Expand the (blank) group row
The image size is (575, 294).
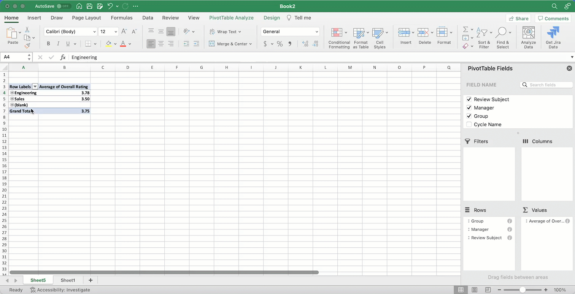pos(12,105)
